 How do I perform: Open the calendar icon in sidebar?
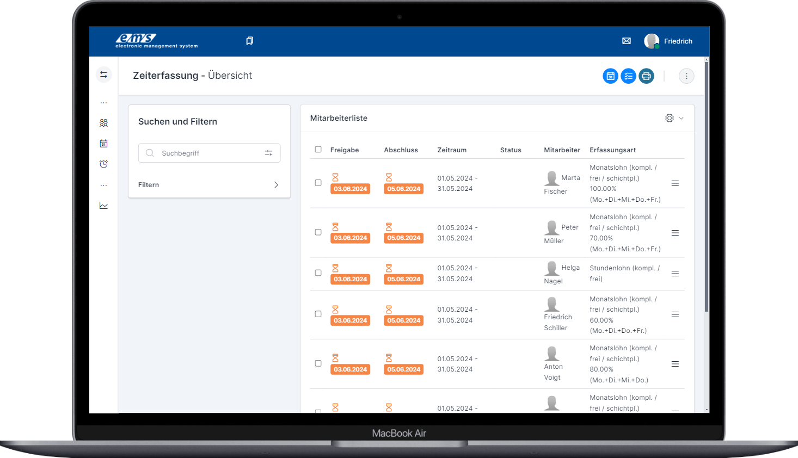coord(103,144)
